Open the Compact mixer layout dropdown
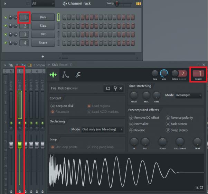This screenshot has width=208, height=194. pos(39,65)
